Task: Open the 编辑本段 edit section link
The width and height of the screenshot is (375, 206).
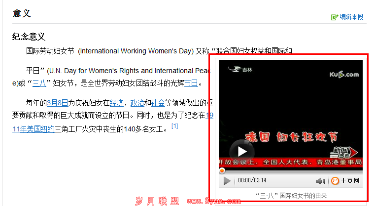Action: coord(352,17)
